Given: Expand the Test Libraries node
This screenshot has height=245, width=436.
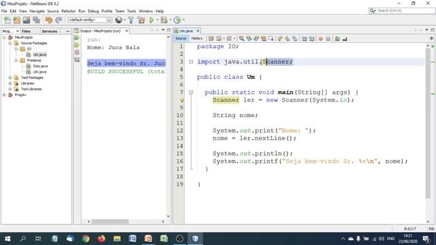Looking at the screenshot, I should (10, 89).
